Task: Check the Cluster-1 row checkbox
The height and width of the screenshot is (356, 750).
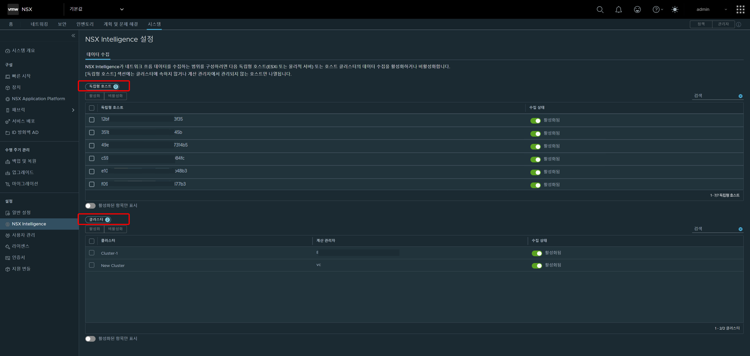Action: tap(92, 253)
